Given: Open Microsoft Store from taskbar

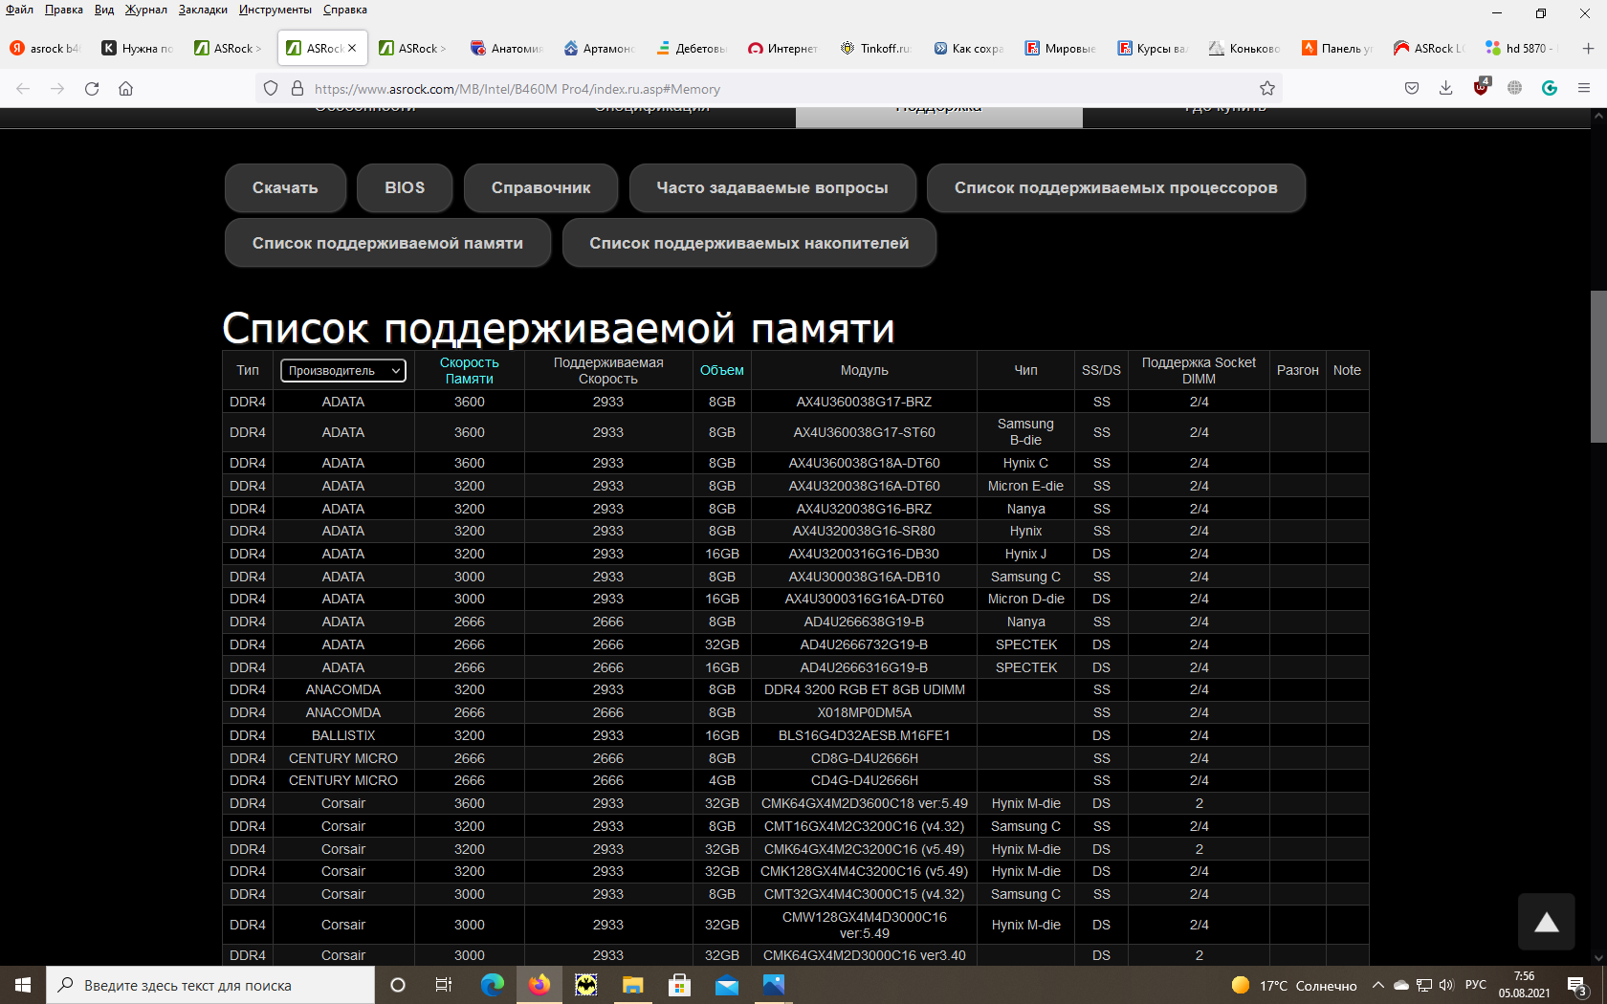Looking at the screenshot, I should pyautogui.click(x=680, y=985).
